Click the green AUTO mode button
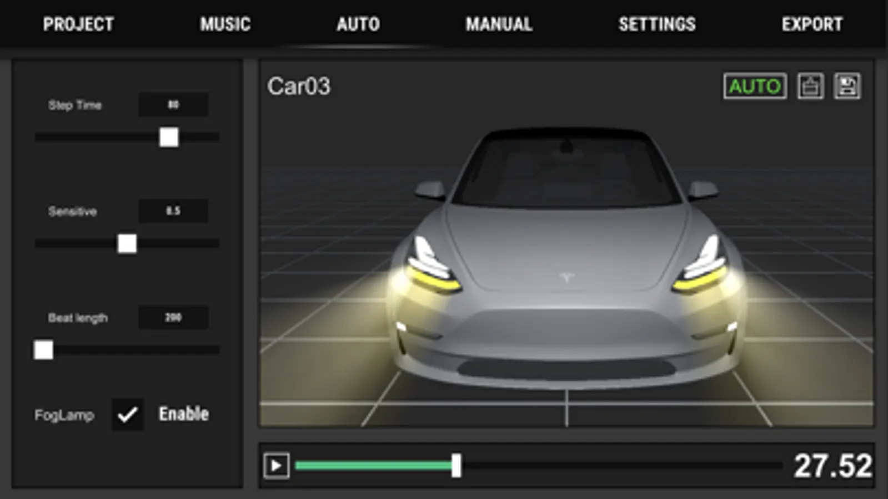 click(755, 86)
